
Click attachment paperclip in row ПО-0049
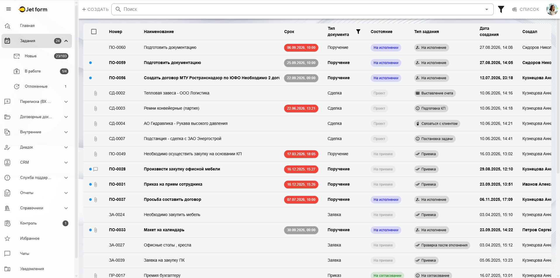click(96, 154)
